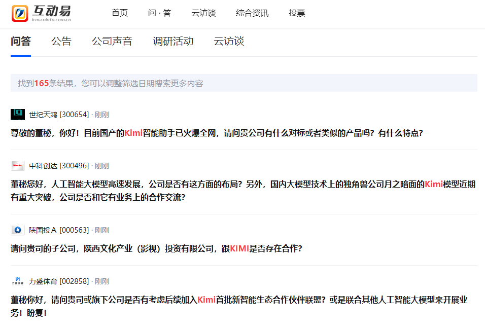Screen dimensions: 485x329
Task: Click the 刚刚 timestamp beside 中科创达
Action: [x=102, y=166]
